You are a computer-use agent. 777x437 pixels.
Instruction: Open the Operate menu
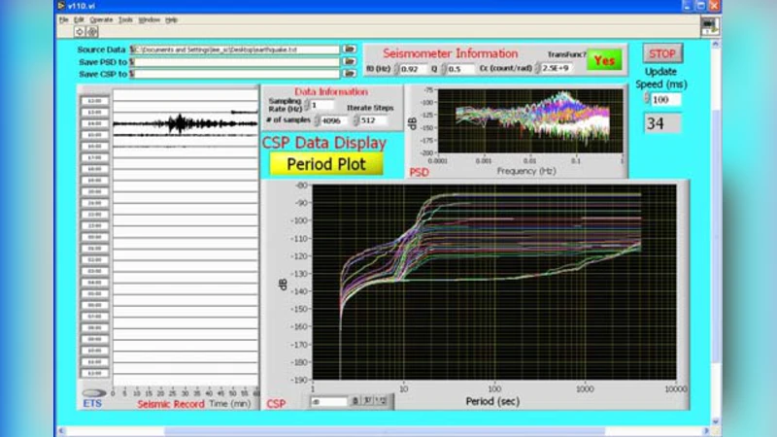point(101,19)
